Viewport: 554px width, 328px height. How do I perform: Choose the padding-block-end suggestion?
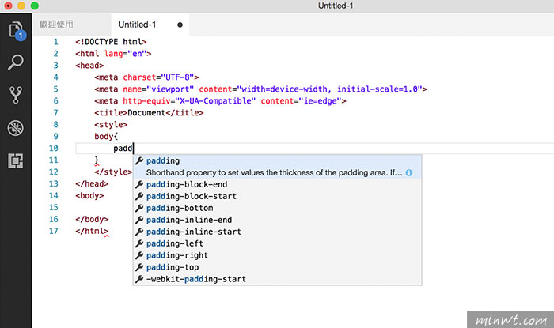[277, 184]
